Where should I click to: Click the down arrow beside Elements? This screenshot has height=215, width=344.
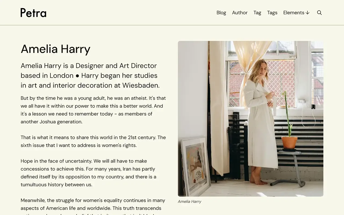click(x=308, y=13)
